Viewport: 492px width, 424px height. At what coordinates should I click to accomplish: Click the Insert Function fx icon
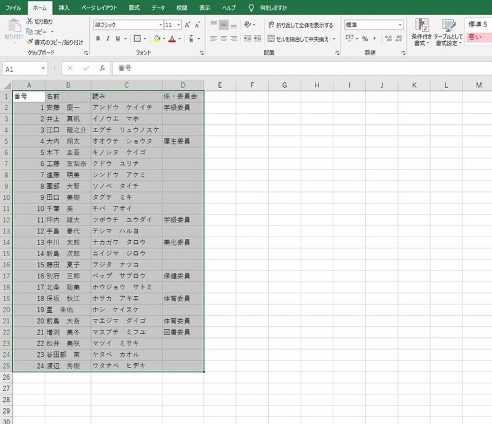coord(102,68)
